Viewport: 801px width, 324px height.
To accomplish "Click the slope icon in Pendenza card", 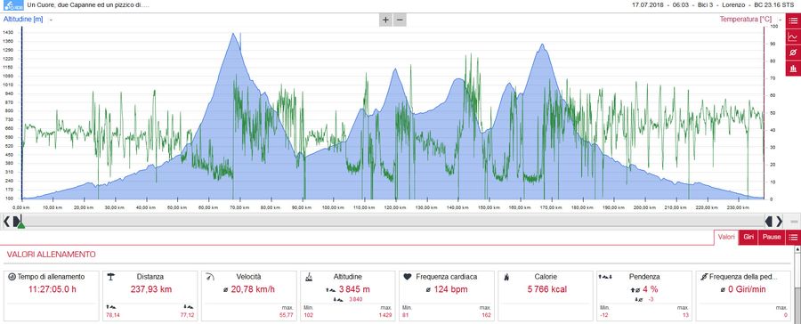I will (606, 277).
